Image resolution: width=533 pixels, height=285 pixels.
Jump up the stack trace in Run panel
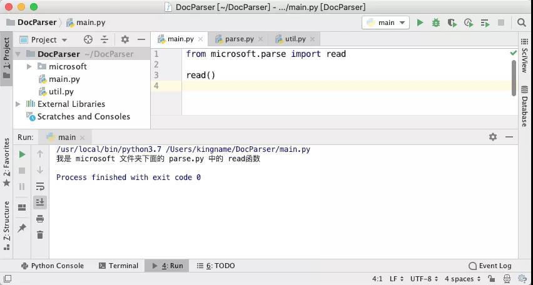pos(40,154)
